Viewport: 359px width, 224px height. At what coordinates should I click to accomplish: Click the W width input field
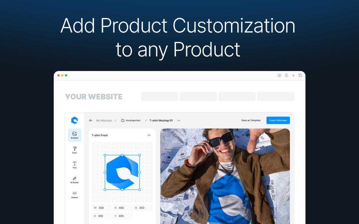pyautogui.click(x=102, y=208)
